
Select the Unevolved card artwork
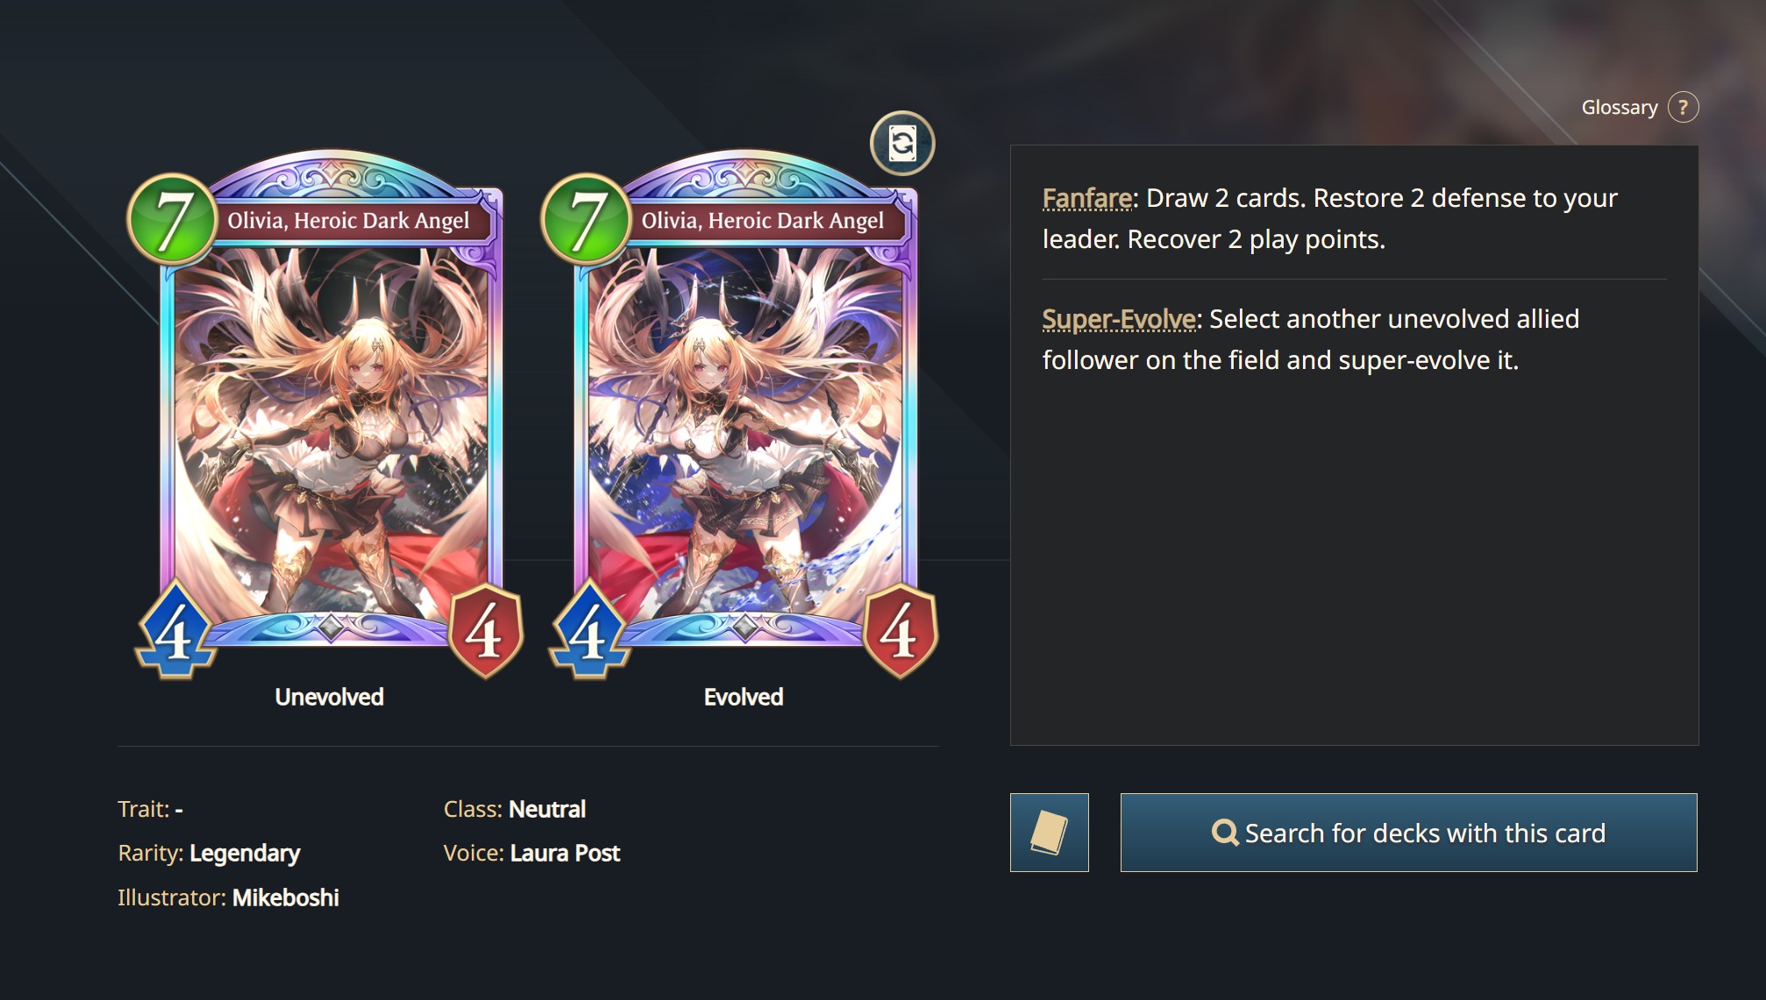[331, 429]
